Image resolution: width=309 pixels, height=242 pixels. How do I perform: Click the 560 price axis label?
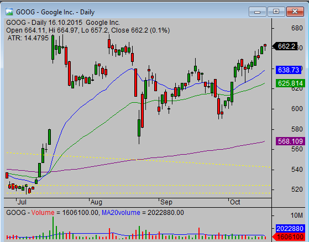(297, 149)
